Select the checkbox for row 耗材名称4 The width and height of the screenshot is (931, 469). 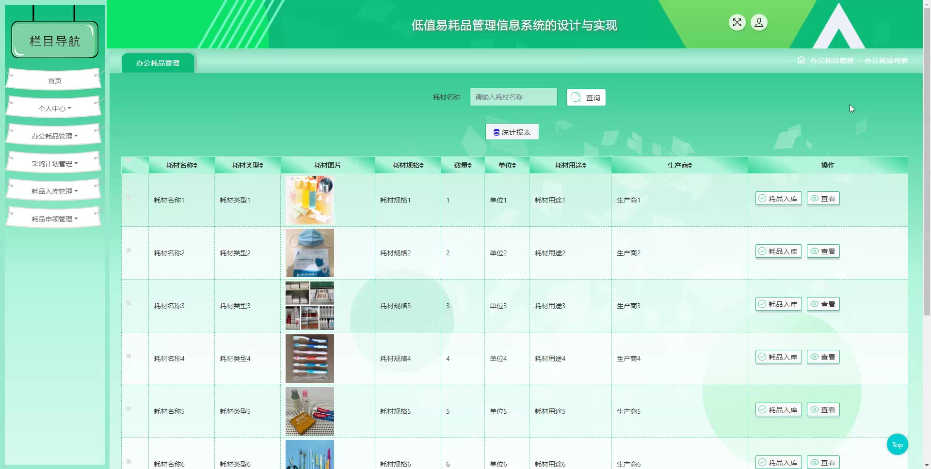128,356
